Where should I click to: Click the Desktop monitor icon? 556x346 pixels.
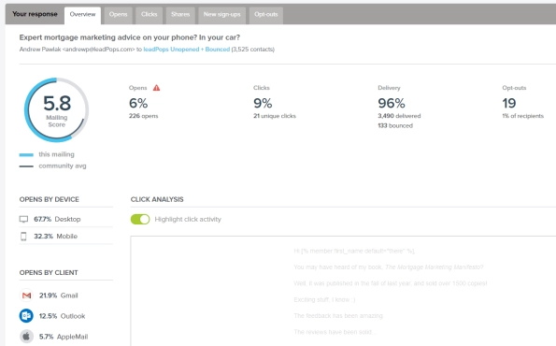tap(23, 220)
